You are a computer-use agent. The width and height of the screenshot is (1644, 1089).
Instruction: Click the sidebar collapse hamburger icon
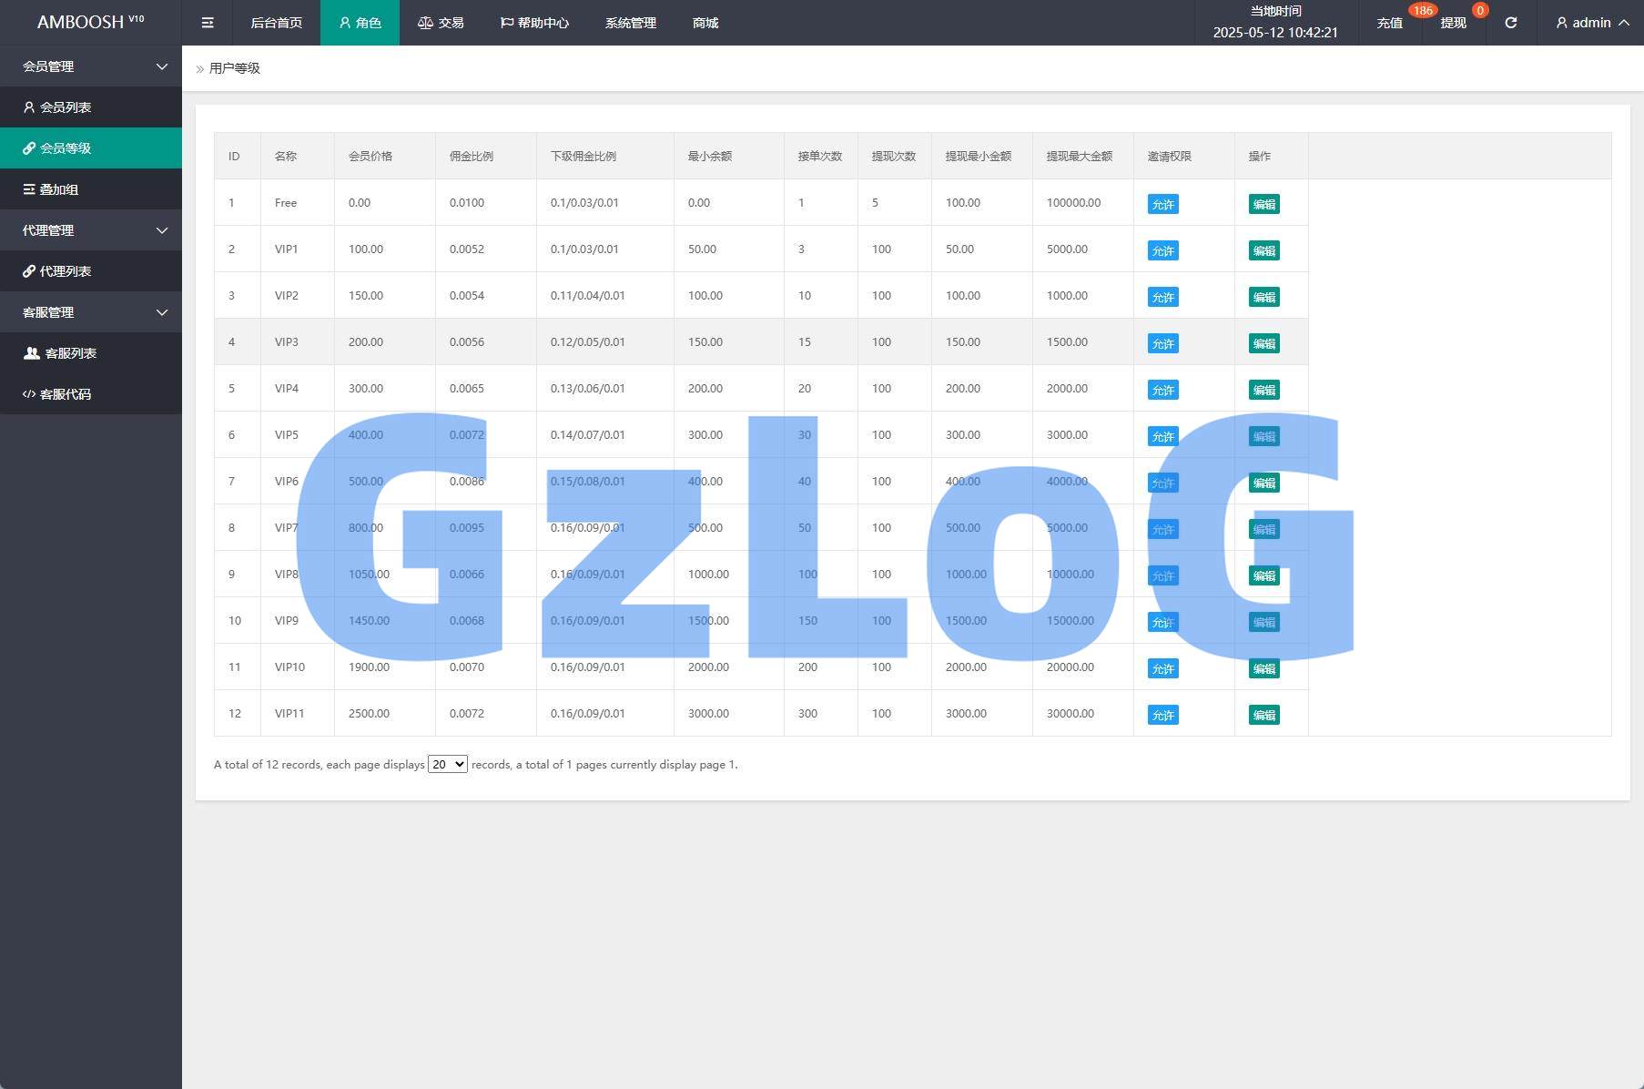pyautogui.click(x=208, y=23)
